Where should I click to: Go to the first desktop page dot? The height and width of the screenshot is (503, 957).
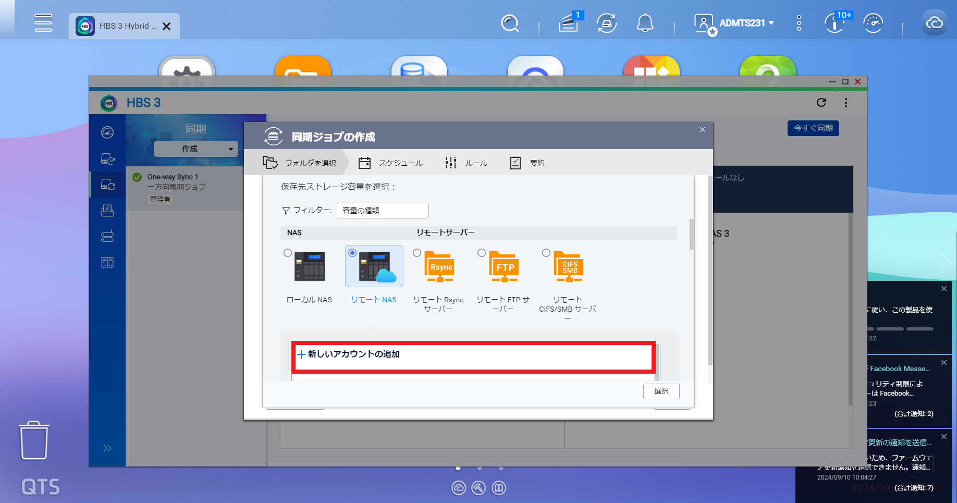(458, 468)
